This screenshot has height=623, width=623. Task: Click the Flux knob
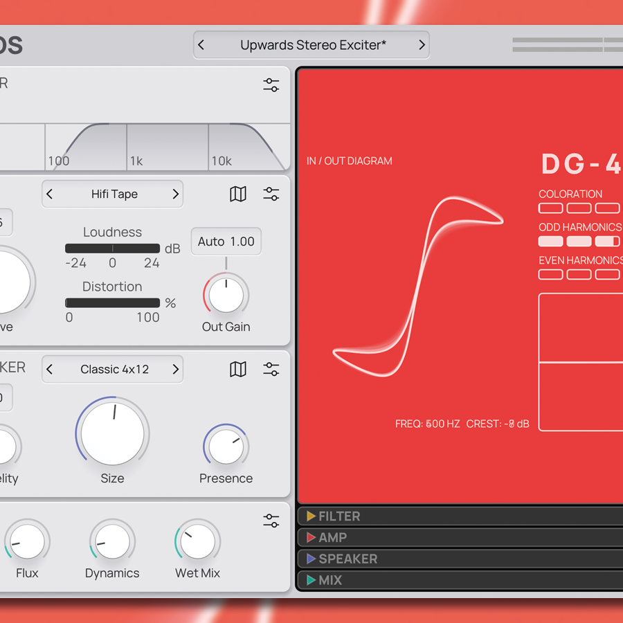(27, 541)
